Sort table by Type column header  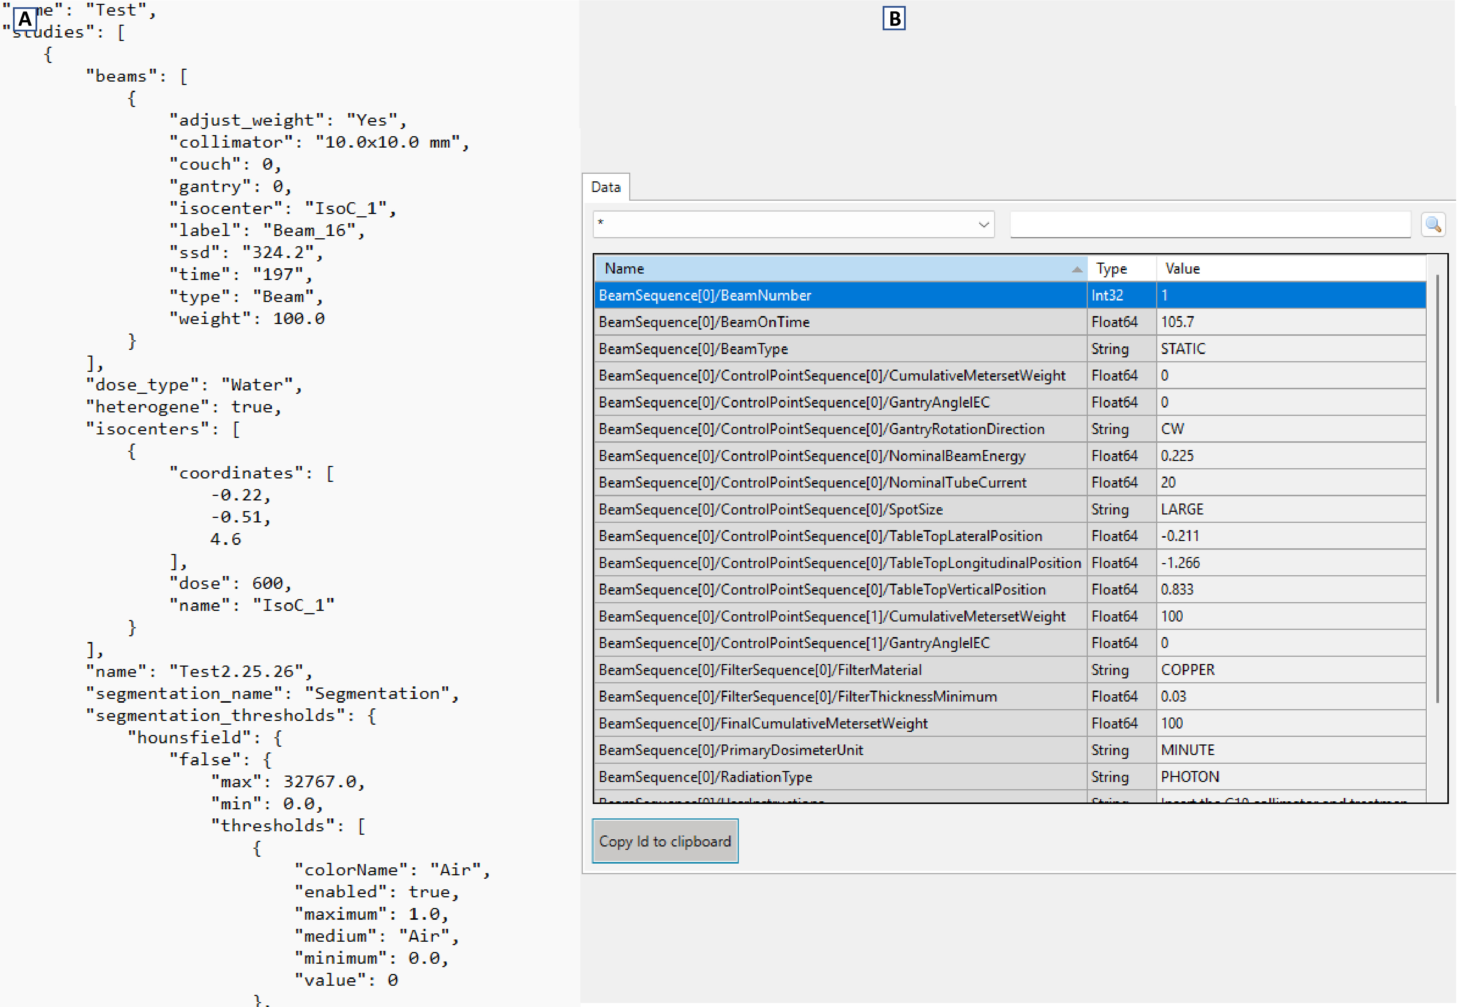click(1122, 269)
